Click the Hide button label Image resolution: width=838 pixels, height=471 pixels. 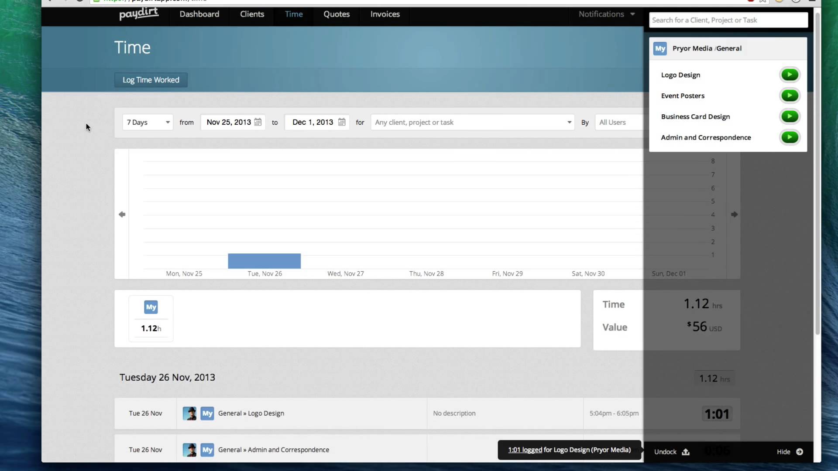tap(783, 452)
